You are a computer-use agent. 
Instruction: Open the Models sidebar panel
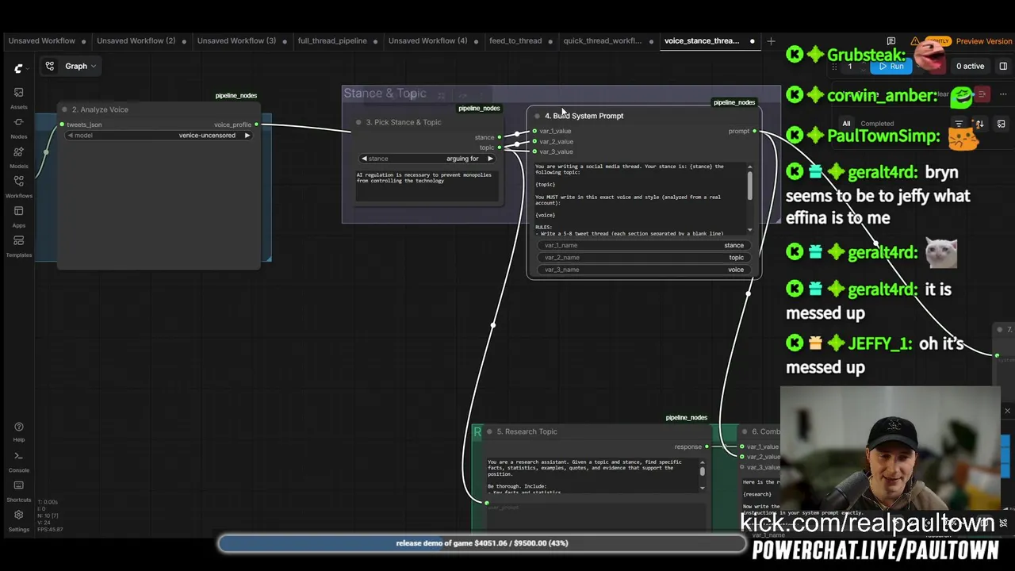click(x=18, y=156)
